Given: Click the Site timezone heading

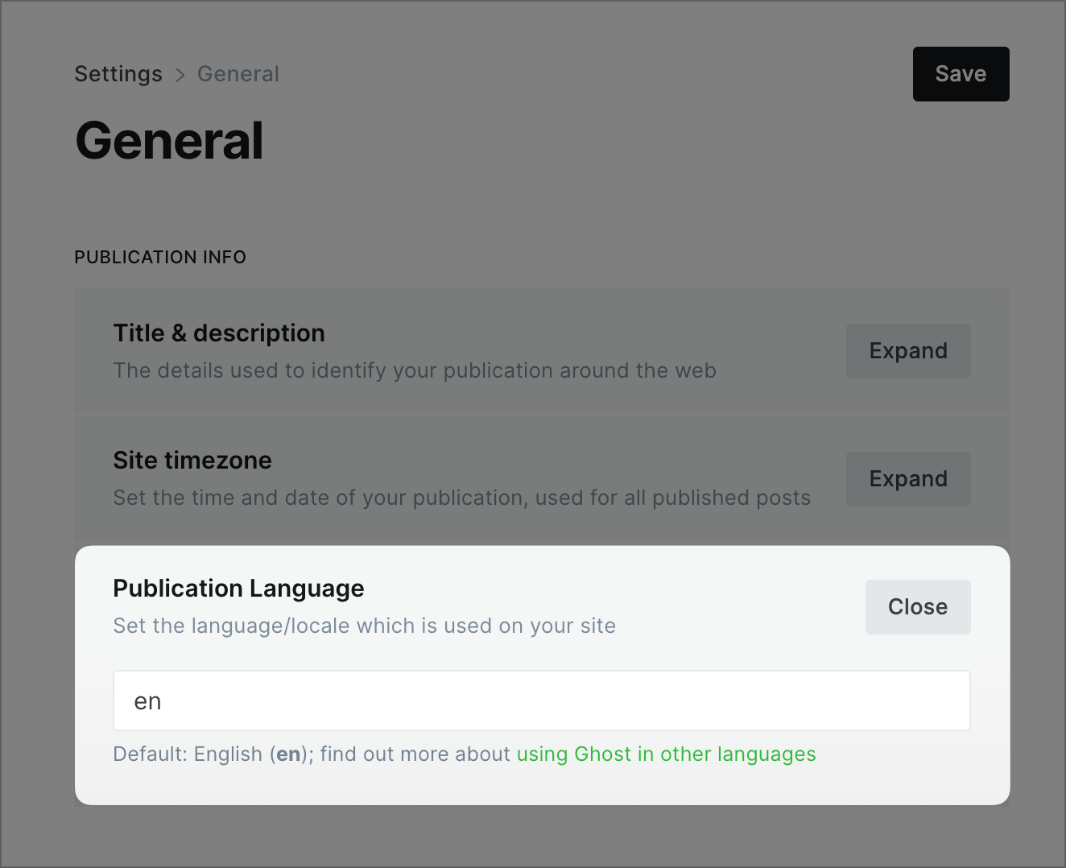Looking at the screenshot, I should (x=192, y=461).
